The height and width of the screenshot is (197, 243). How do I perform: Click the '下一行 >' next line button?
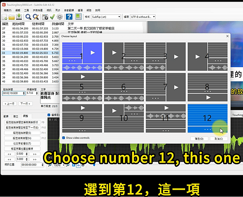pyautogui.click(x=26, y=104)
